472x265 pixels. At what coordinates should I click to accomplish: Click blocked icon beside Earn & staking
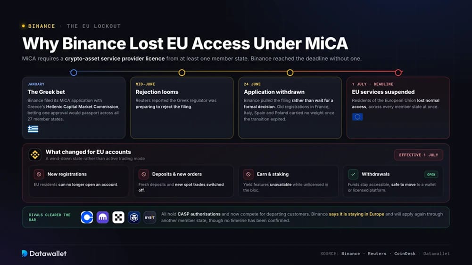coord(248,174)
